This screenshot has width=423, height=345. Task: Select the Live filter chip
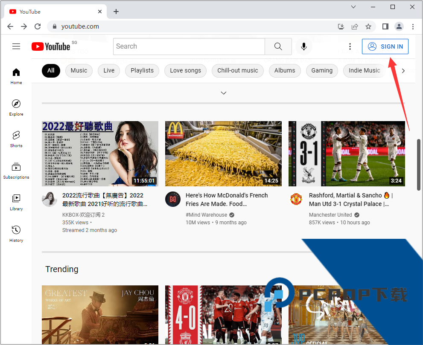109,71
